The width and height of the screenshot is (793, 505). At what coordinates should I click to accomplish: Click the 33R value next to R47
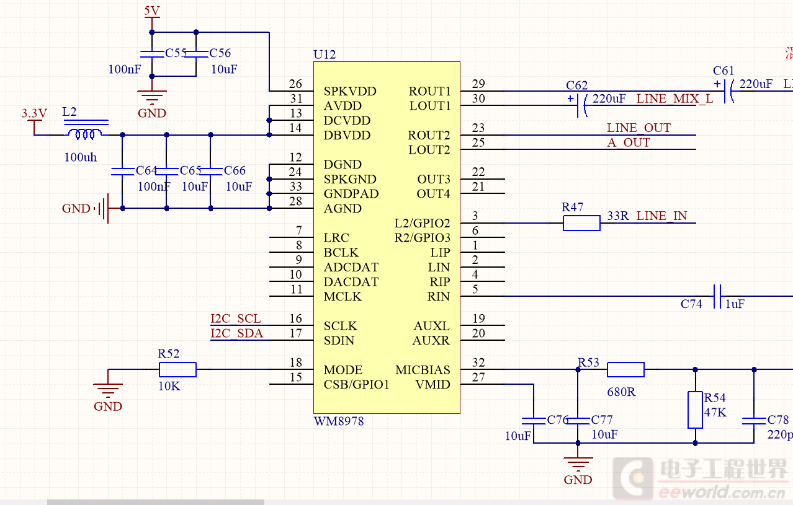click(x=618, y=216)
